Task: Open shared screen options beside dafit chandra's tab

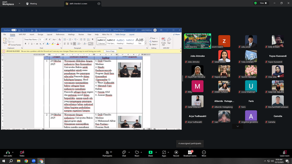Action: click(99, 4)
